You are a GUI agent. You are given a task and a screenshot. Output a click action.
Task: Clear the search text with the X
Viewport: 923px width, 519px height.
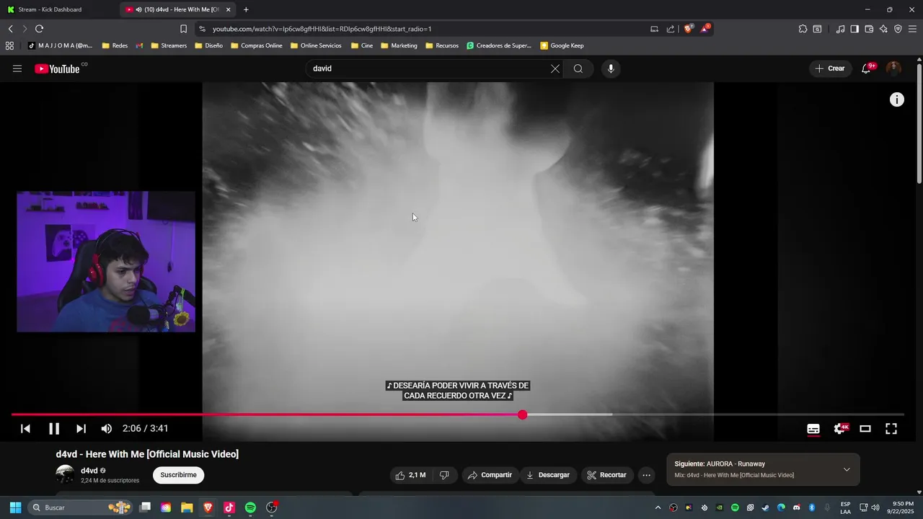(555, 68)
